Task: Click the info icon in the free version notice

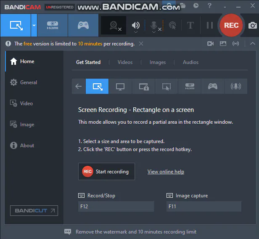Action: pyautogui.click(x=8, y=44)
